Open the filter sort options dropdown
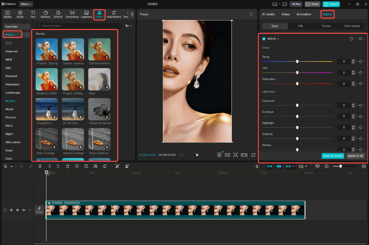Viewport: 369px width, 245px height. coord(128,26)
